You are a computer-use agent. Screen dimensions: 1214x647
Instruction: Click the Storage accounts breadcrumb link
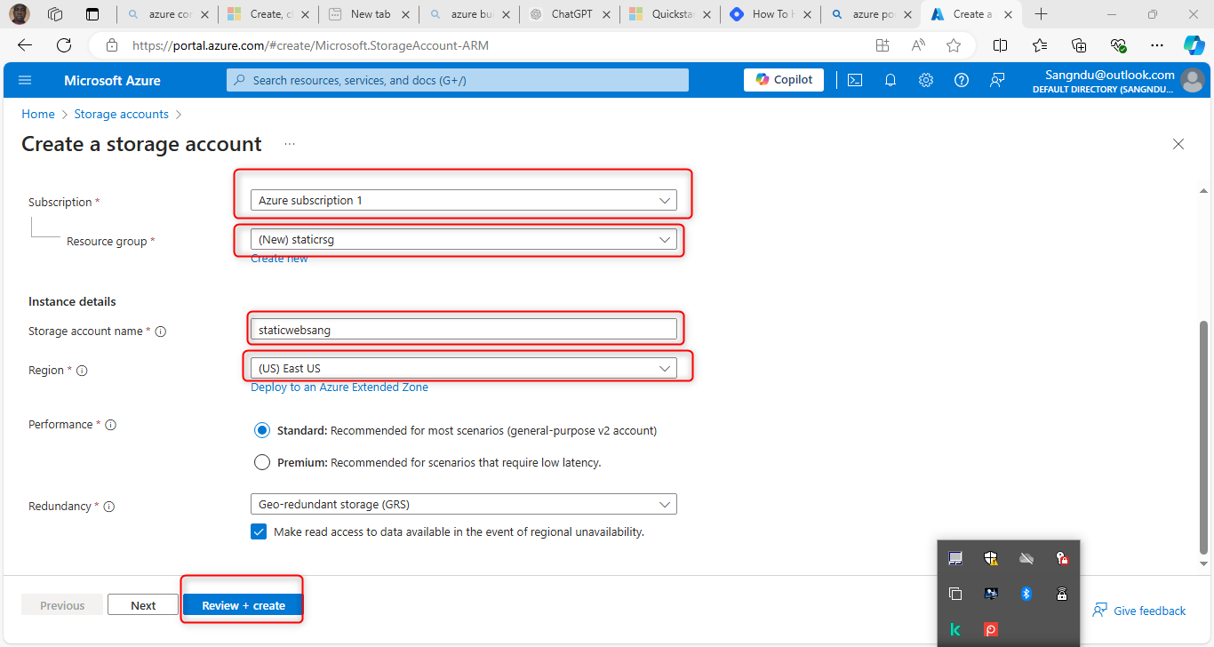click(121, 115)
